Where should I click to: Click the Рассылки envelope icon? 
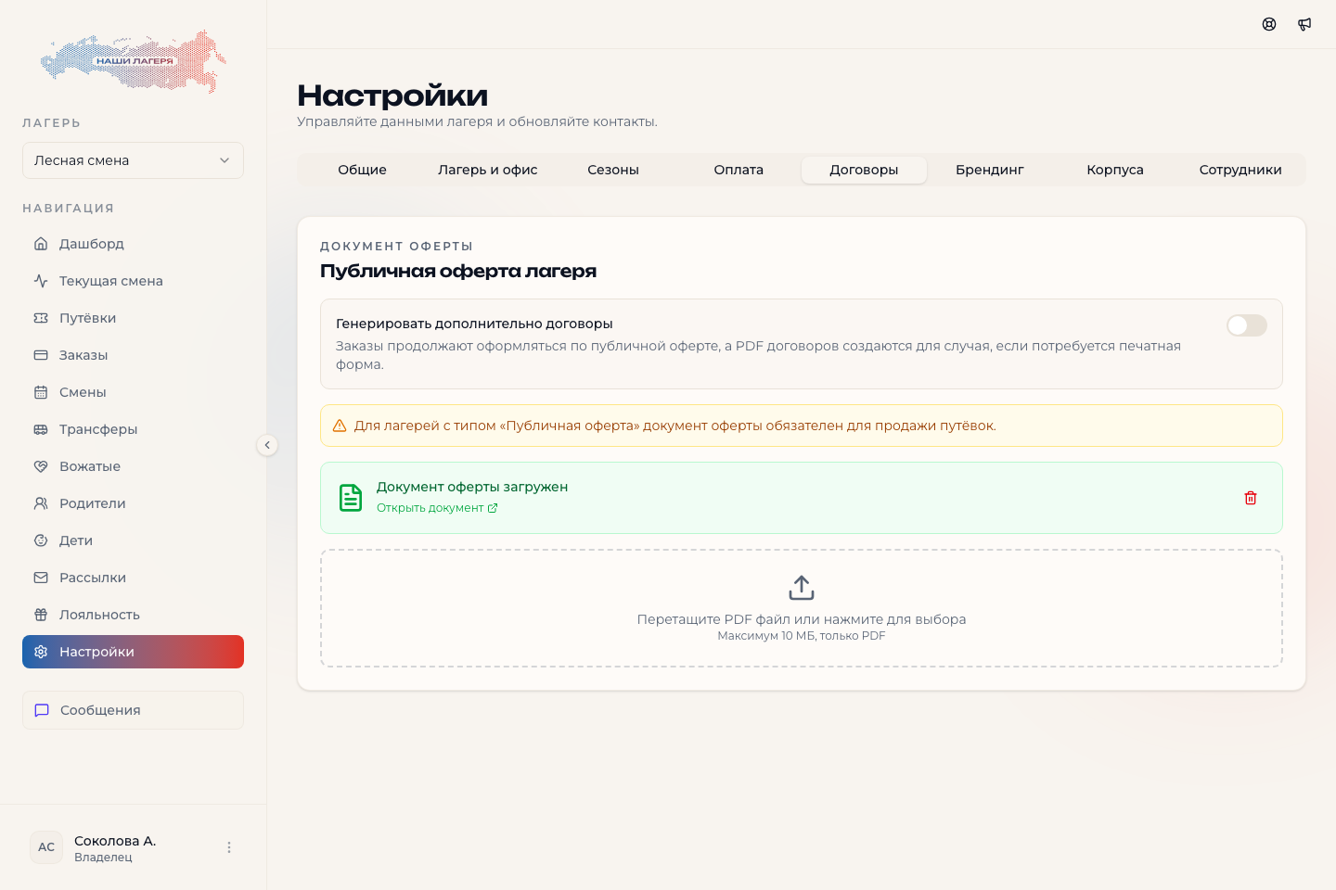tap(41, 578)
